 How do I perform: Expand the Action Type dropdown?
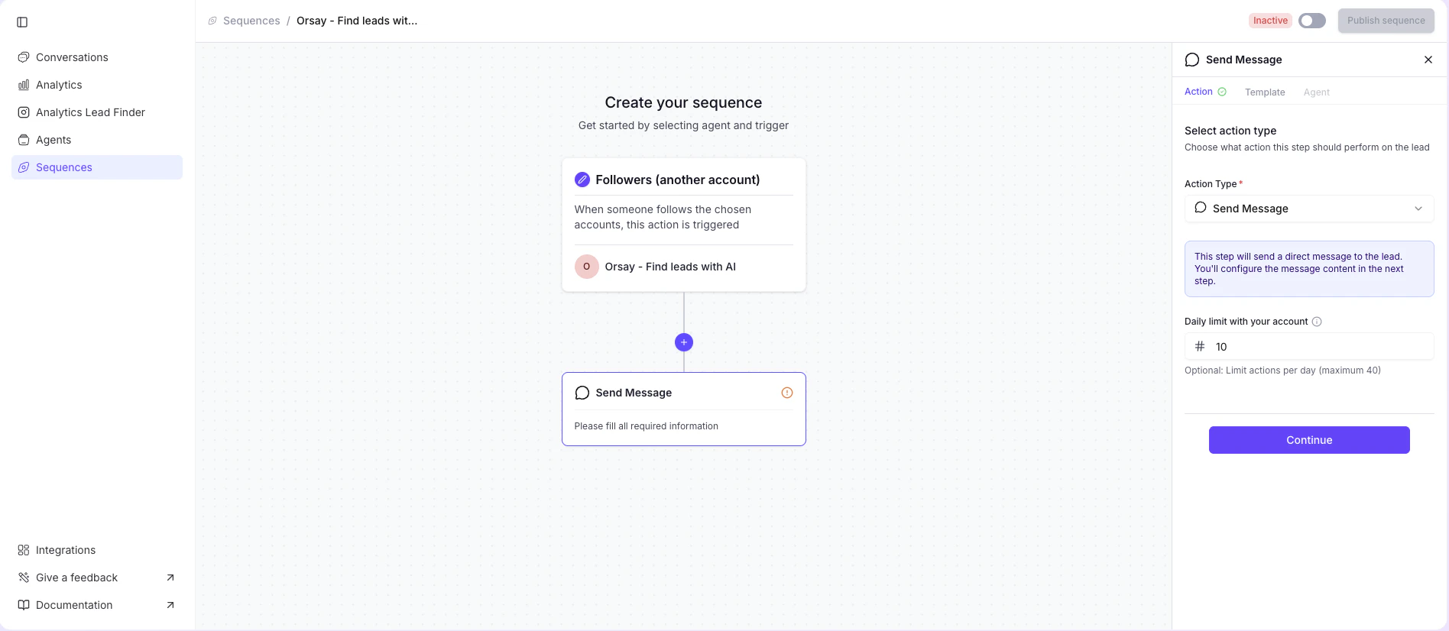tap(1309, 209)
